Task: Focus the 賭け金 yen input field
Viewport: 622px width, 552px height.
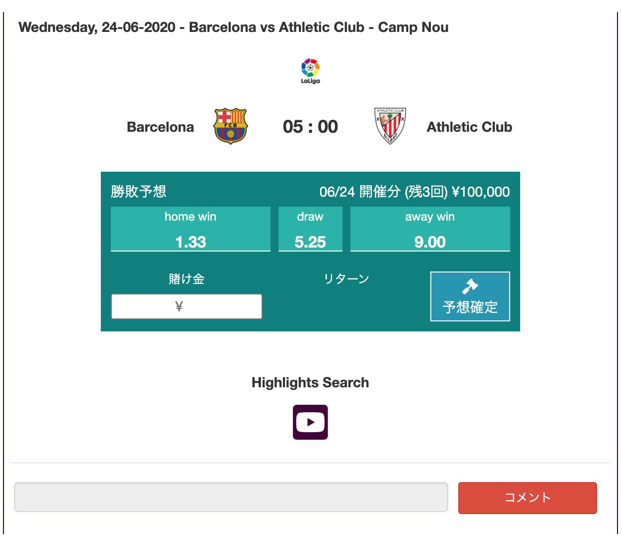Action: [187, 306]
